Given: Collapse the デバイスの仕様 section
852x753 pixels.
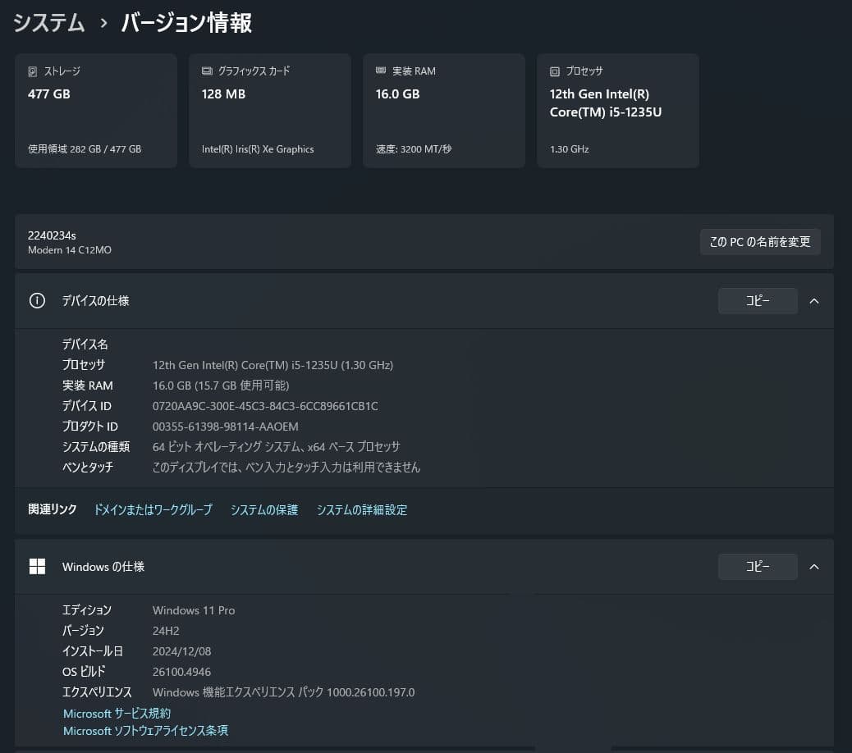Looking at the screenshot, I should click(x=813, y=300).
